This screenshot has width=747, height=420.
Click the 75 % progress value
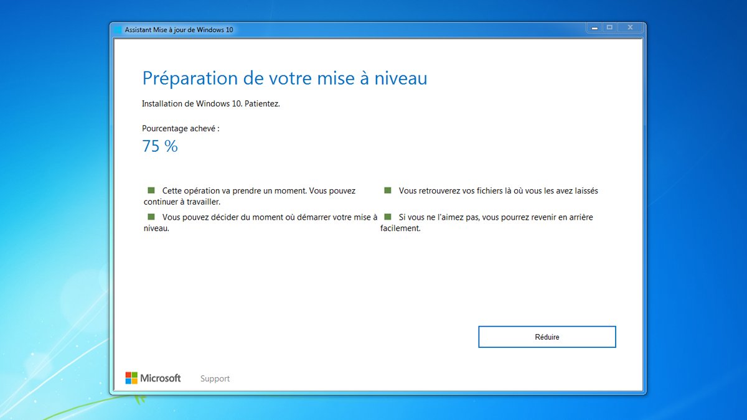(160, 146)
